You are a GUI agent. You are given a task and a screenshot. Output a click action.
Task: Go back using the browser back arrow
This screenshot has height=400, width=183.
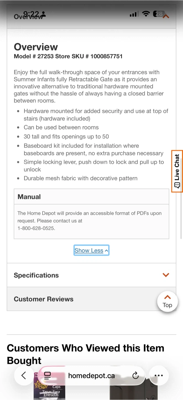click(24, 376)
